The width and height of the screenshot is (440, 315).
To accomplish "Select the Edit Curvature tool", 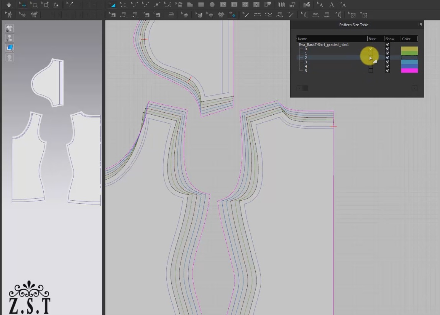I will tap(134, 5).
